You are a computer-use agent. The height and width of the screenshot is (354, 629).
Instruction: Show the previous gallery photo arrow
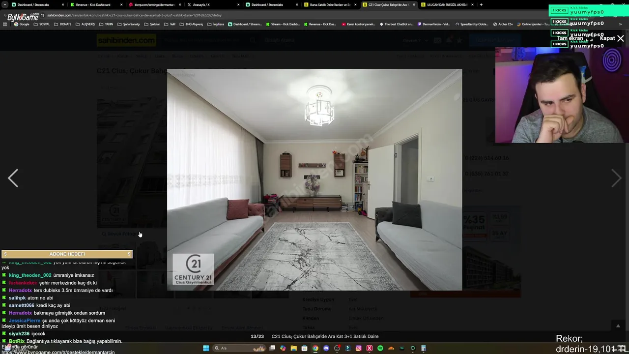click(x=13, y=178)
